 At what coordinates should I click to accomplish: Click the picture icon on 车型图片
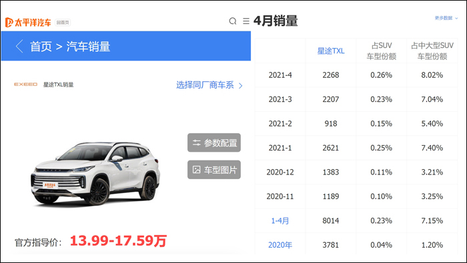(x=197, y=170)
